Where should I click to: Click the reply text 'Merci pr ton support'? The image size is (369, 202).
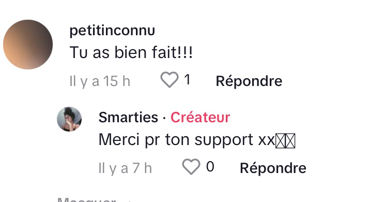[x=176, y=140]
